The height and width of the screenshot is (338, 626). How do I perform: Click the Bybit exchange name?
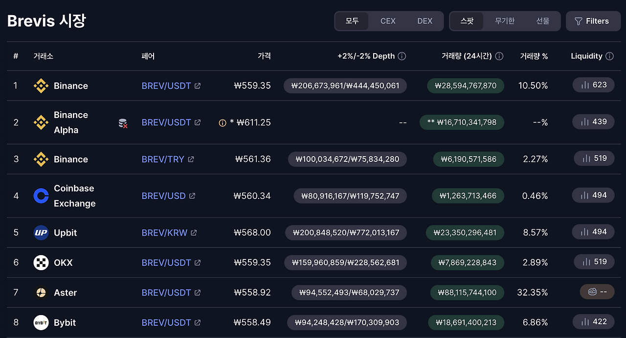(65, 322)
